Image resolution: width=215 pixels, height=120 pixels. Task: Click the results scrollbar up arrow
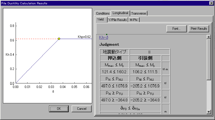(209, 37)
